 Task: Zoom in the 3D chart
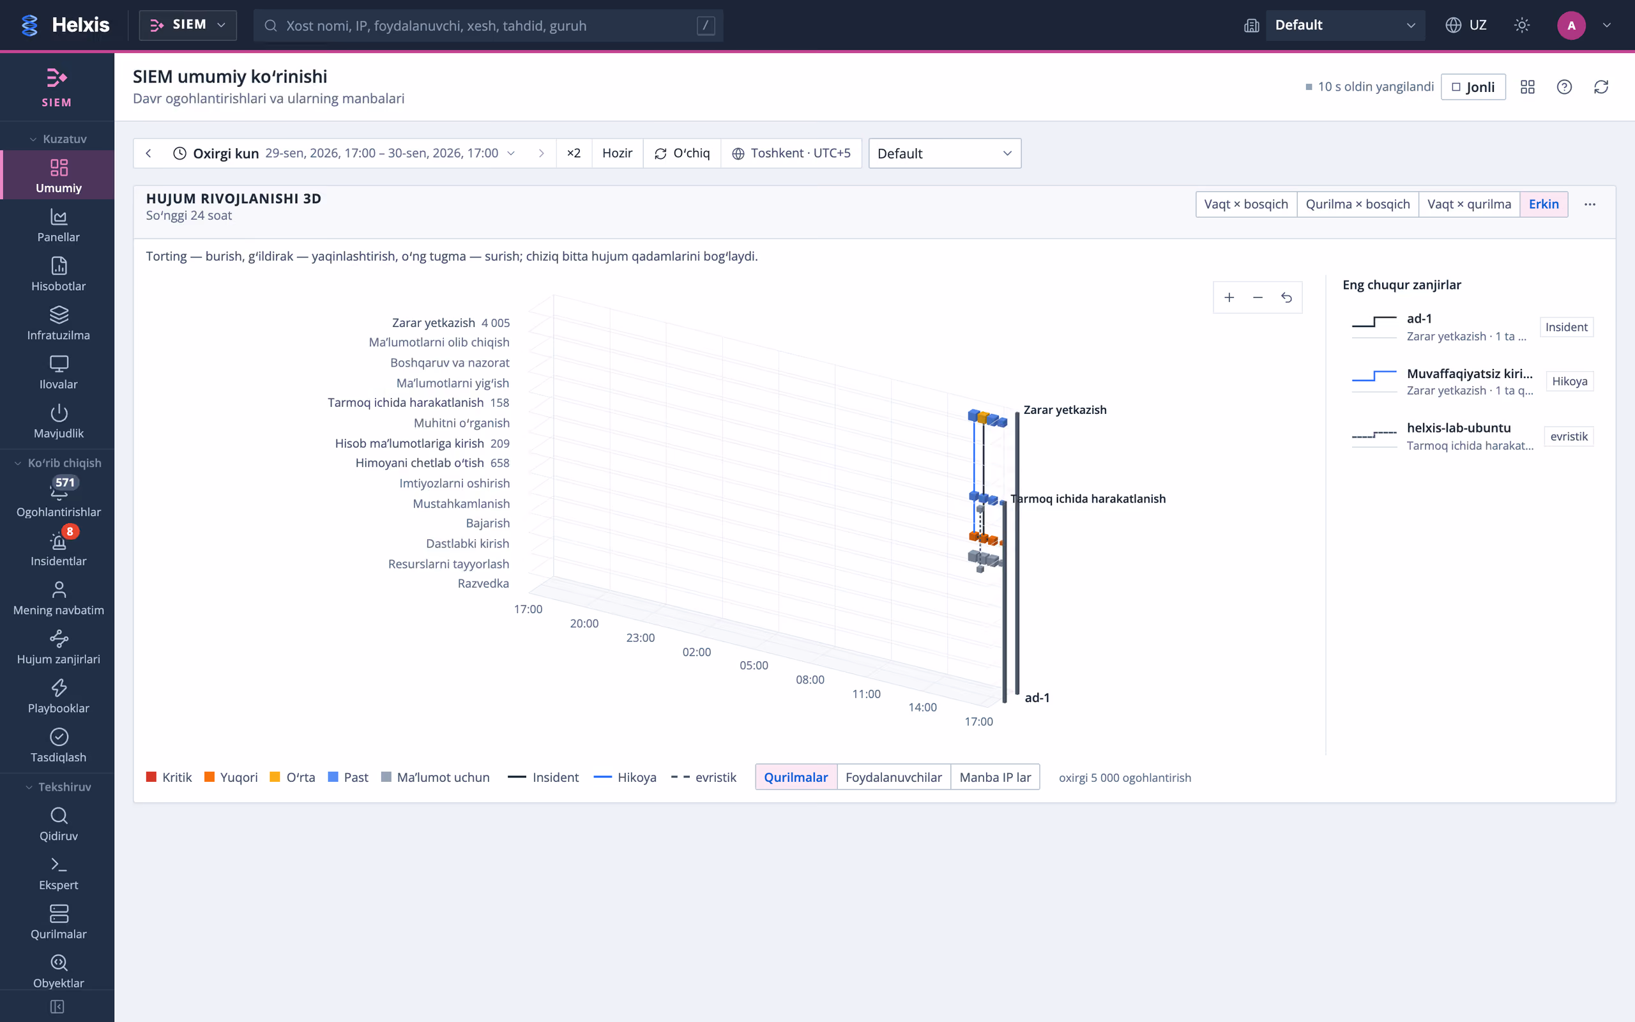(x=1229, y=298)
